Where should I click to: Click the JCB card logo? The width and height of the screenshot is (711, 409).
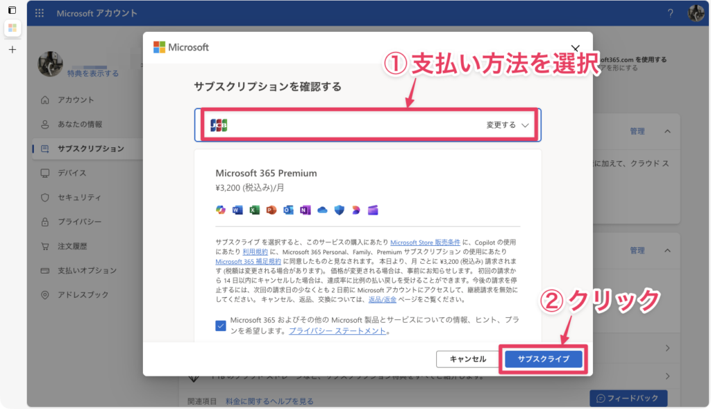click(219, 125)
